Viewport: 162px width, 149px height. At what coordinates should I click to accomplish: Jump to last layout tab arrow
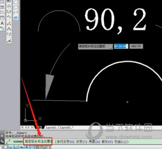32,127
